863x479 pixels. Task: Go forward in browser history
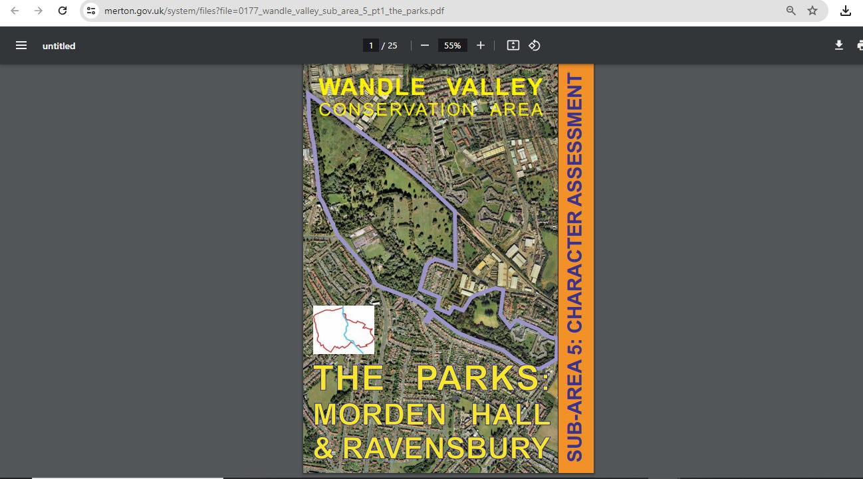pos(39,11)
